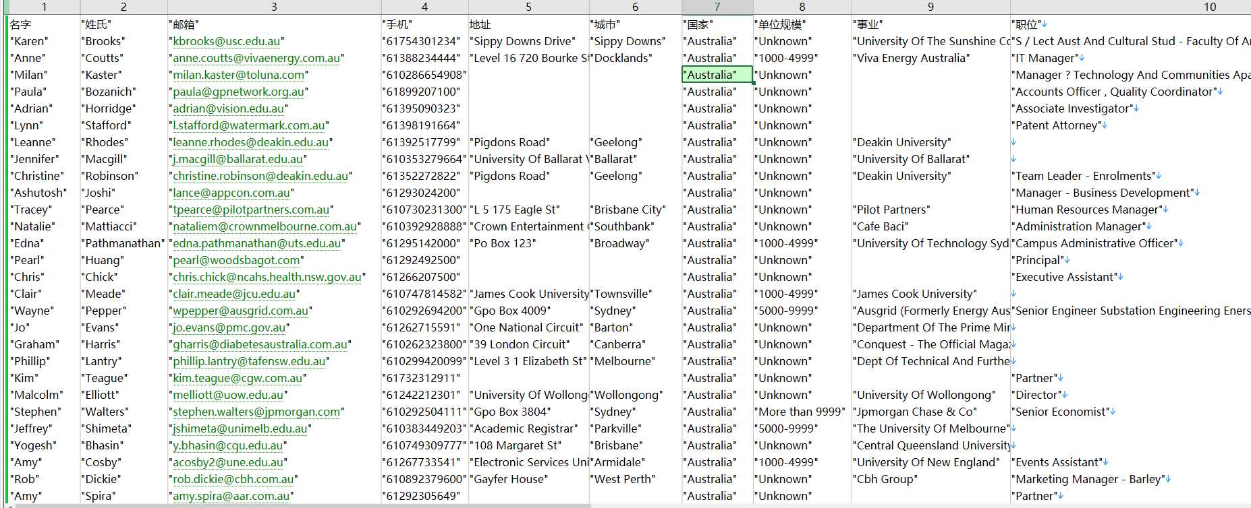Select "Events Assistant" title cell
1251x508 pixels.
(1130, 462)
